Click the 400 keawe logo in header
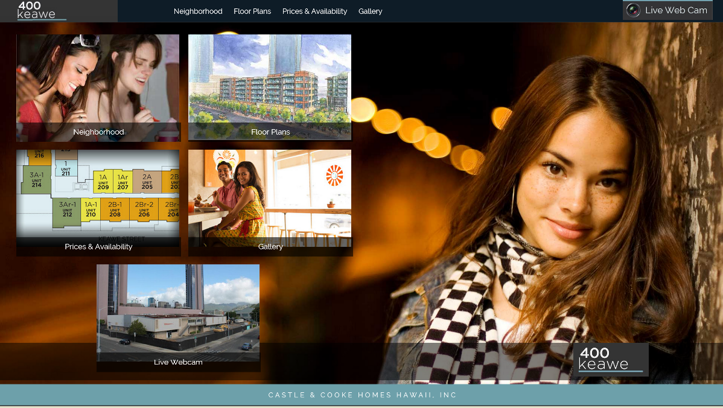The image size is (723, 408). (x=42, y=11)
